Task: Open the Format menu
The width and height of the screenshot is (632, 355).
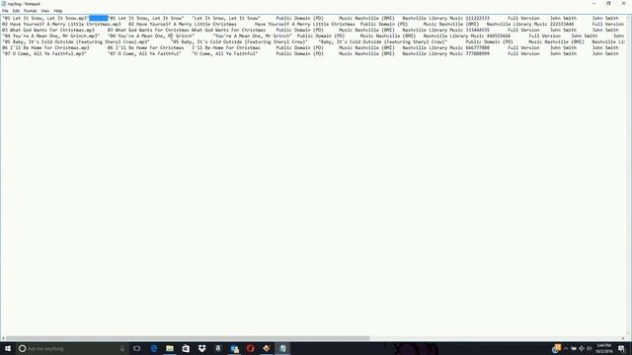Action: 31,11
